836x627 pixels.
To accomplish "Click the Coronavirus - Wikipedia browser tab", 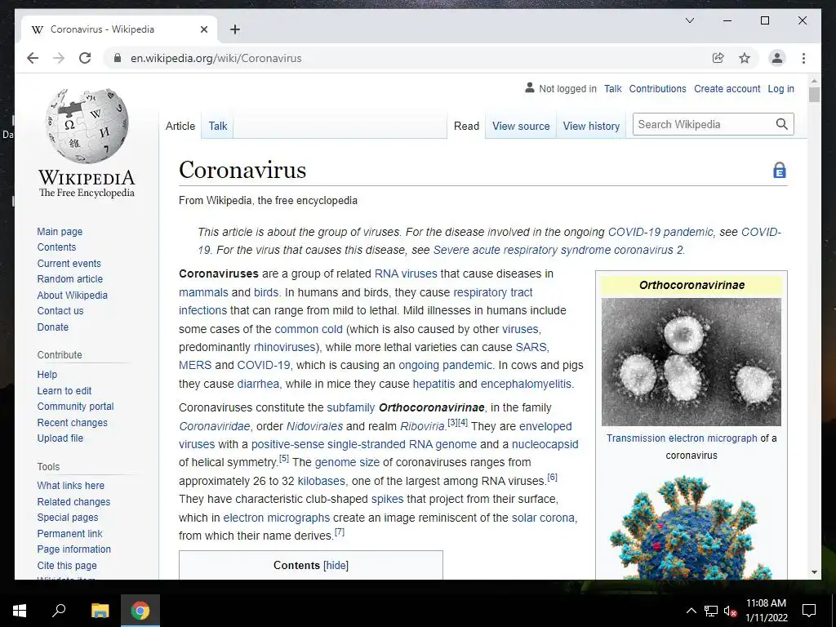I will pyautogui.click(x=119, y=29).
